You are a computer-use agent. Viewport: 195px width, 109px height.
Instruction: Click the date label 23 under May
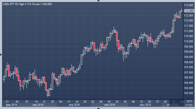[x=117, y=101]
